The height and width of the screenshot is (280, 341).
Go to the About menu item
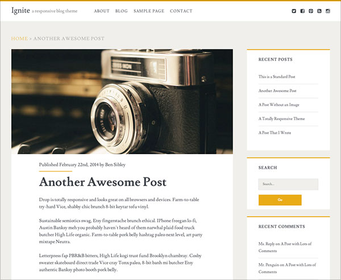[x=102, y=11]
